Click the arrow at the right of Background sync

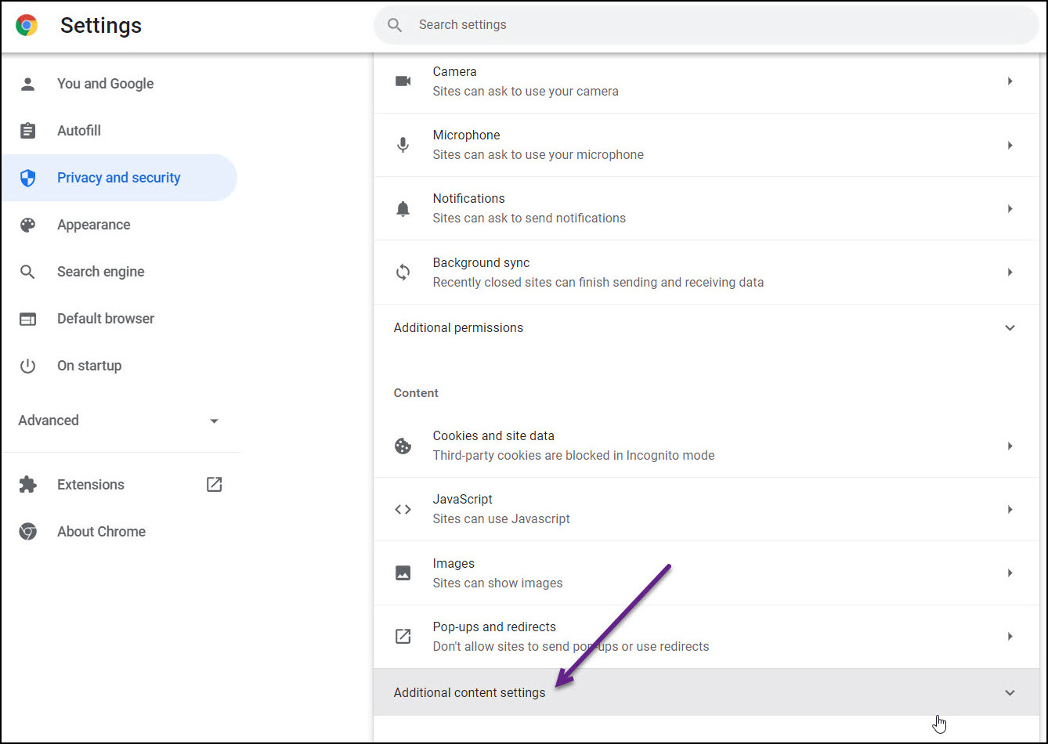point(1010,273)
